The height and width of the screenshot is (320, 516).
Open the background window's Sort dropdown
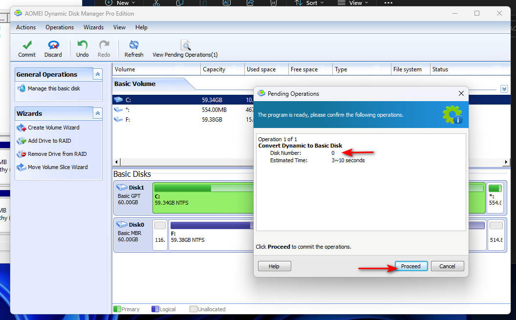(309, 3)
